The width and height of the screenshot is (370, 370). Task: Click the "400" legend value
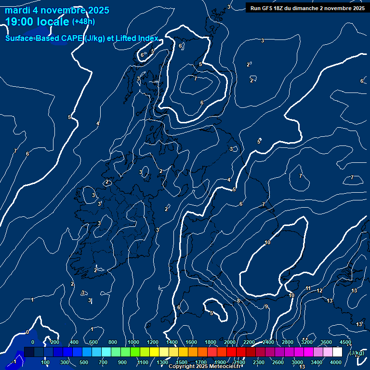pyautogui.click(x=74, y=342)
